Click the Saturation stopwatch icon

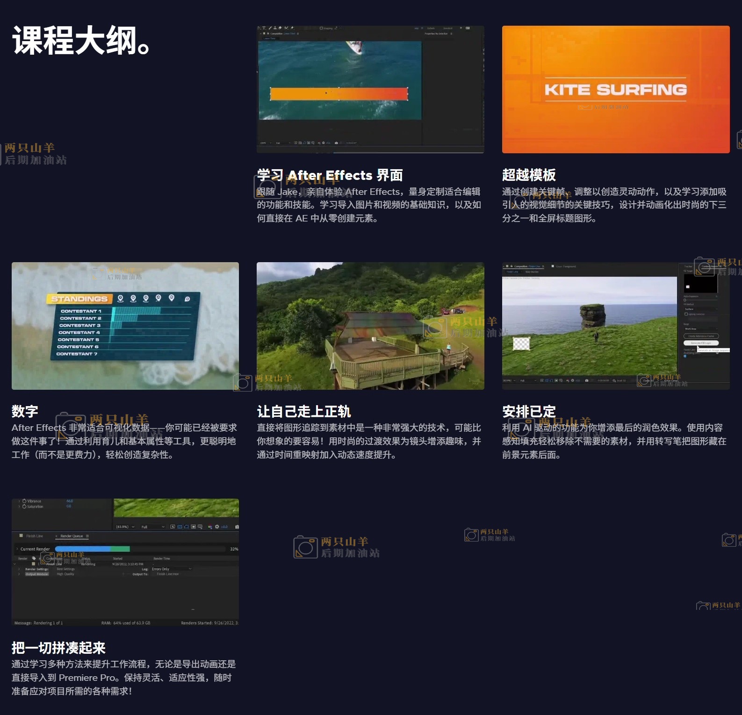tap(24, 507)
